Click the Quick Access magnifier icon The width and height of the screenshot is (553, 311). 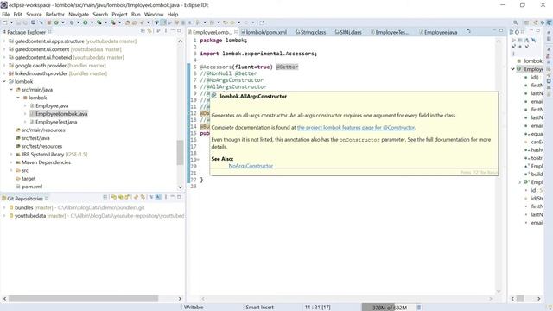coord(516,22)
